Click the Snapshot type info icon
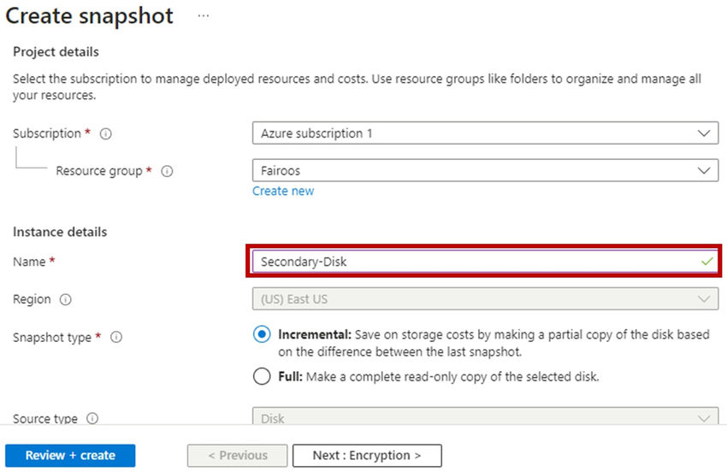This screenshot has height=472, width=727. pos(116,338)
